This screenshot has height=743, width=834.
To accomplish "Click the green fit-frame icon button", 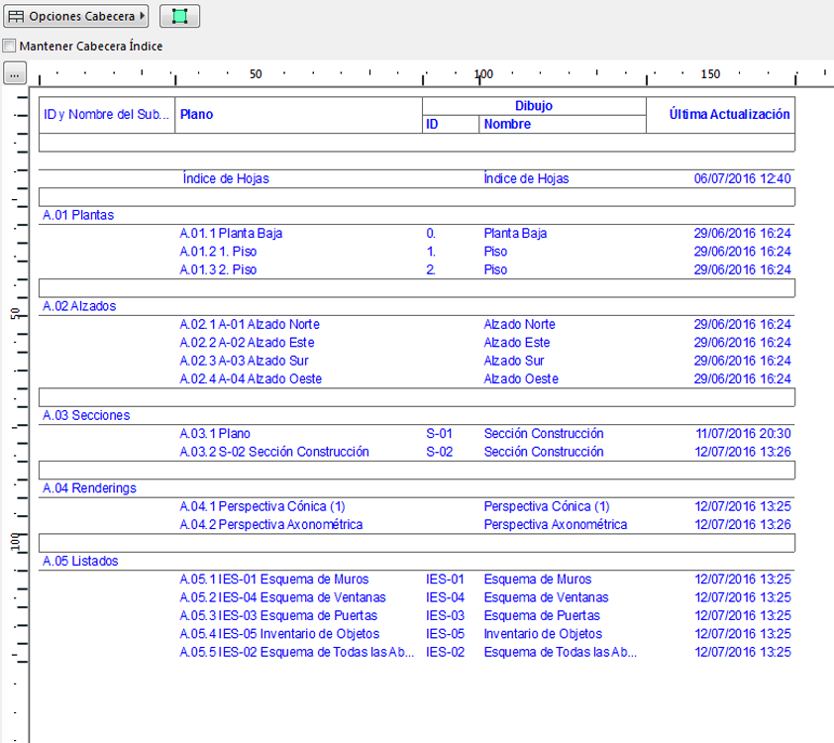I will 180,16.
